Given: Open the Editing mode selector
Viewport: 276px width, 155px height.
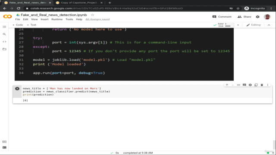Looking at the screenshot, I should point(254,25).
